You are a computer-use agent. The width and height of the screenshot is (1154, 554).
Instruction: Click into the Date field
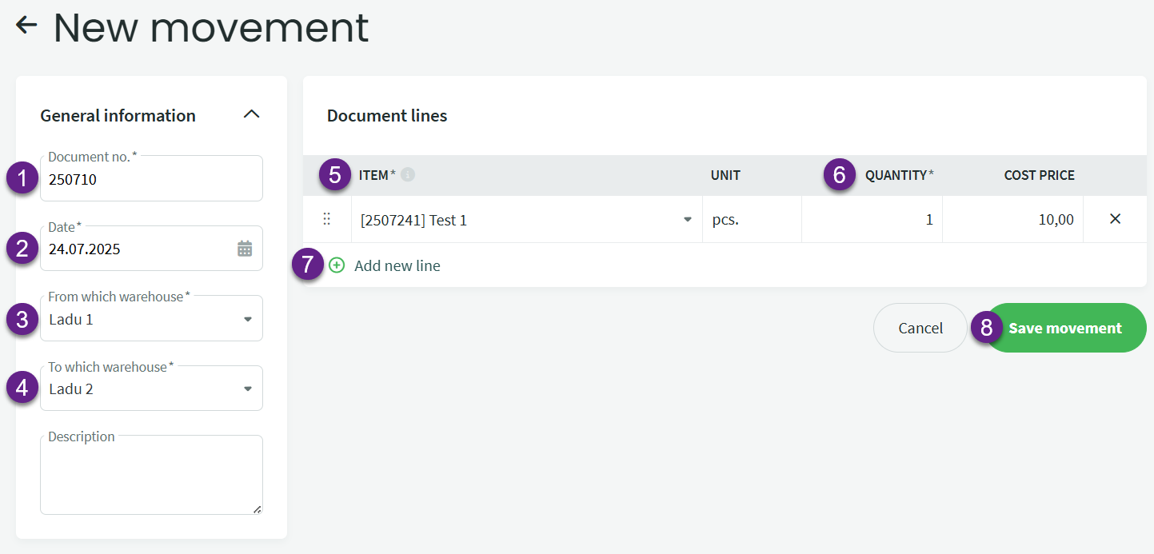click(x=136, y=249)
